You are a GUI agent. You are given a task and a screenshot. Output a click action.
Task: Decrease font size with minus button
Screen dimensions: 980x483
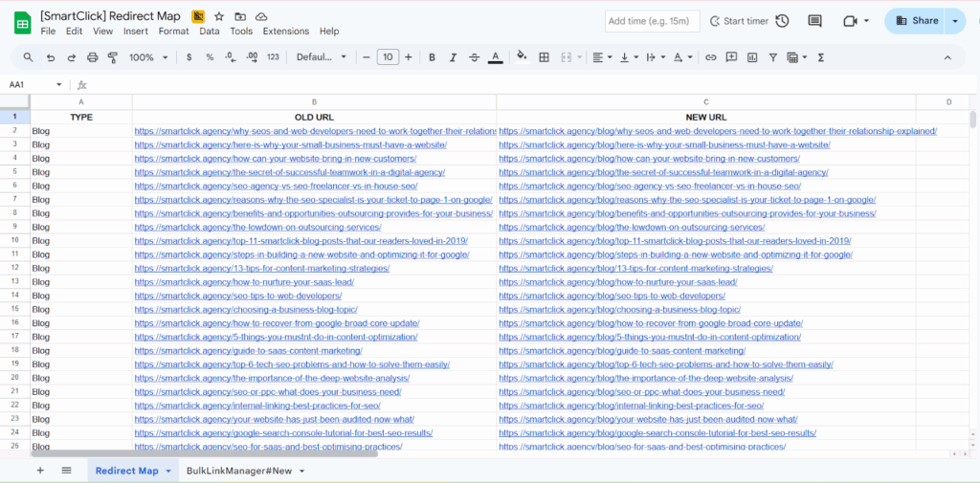[367, 57]
